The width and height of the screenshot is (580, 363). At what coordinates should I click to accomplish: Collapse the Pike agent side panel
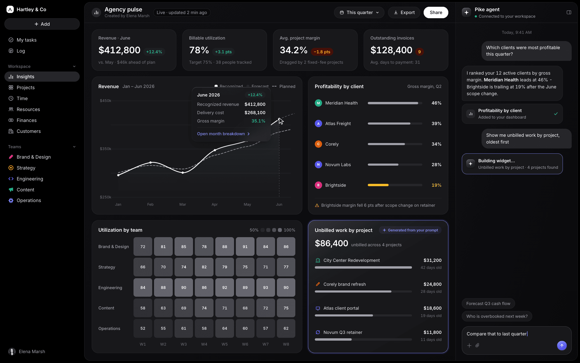click(569, 12)
